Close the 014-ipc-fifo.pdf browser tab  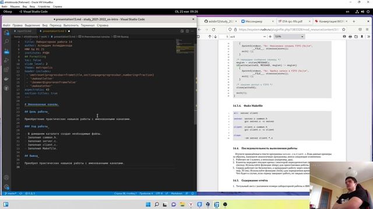click(x=309, y=21)
